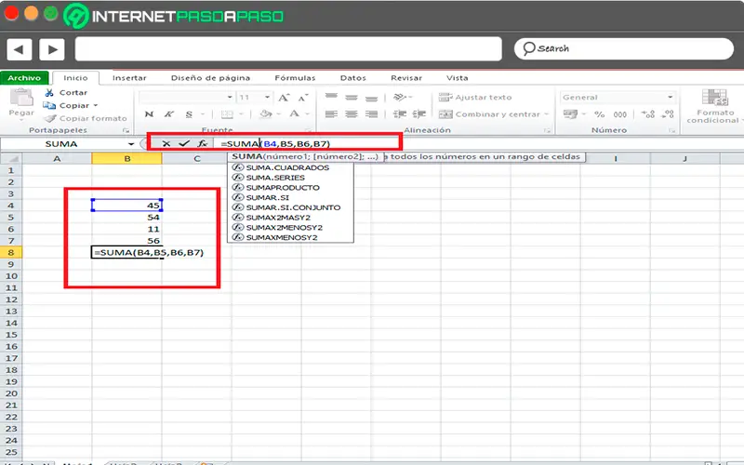Click the Cortar scissors button
744x465 pixels.
(x=65, y=92)
